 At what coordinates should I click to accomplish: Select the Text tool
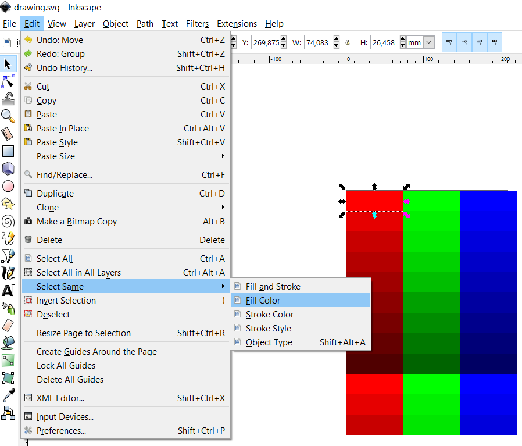pyautogui.click(x=8, y=291)
